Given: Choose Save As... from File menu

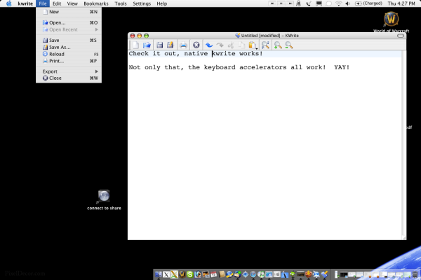Looking at the screenshot, I should [x=60, y=47].
